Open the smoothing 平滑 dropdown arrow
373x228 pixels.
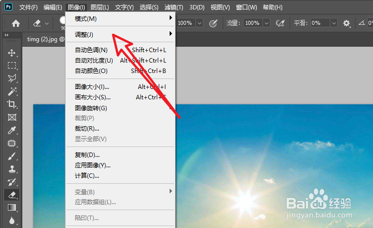[x=334, y=23]
